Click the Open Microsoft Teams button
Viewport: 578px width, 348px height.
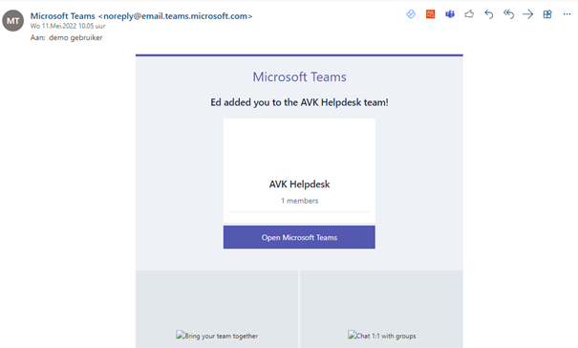click(x=299, y=237)
